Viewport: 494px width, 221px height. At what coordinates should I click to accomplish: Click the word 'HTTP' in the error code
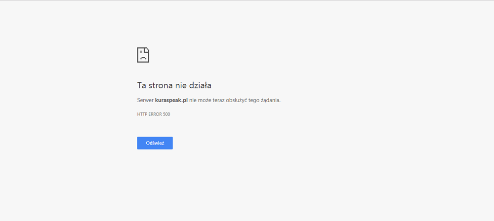[x=142, y=114]
